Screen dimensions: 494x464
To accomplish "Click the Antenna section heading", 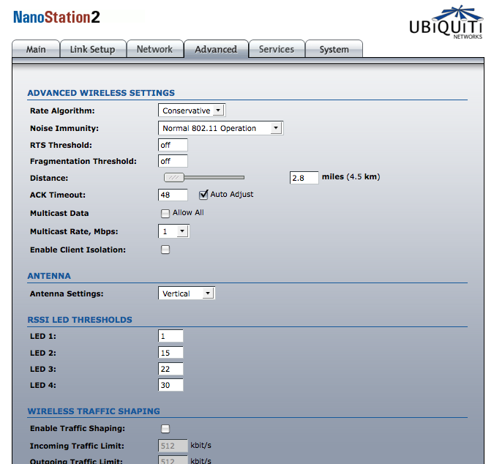I will tap(49, 276).
